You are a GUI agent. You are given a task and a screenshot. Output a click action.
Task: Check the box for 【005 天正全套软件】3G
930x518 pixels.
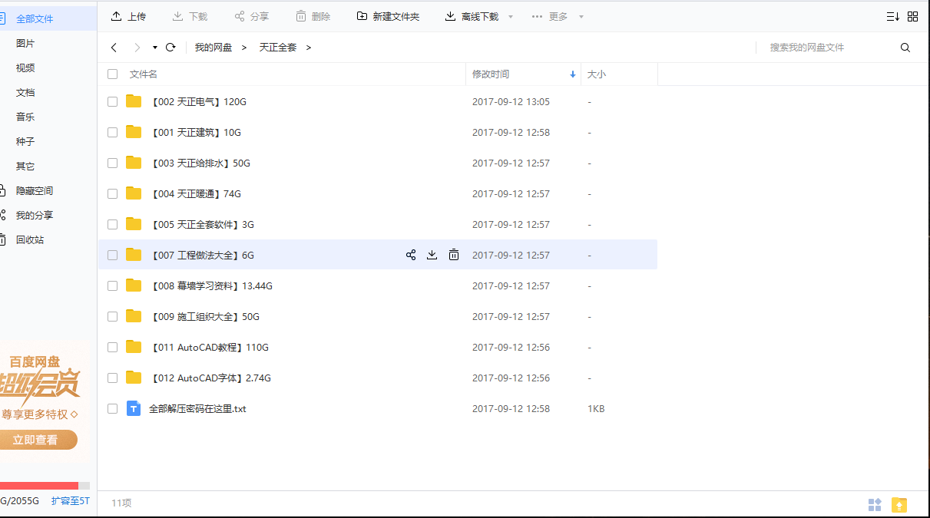[x=113, y=224]
